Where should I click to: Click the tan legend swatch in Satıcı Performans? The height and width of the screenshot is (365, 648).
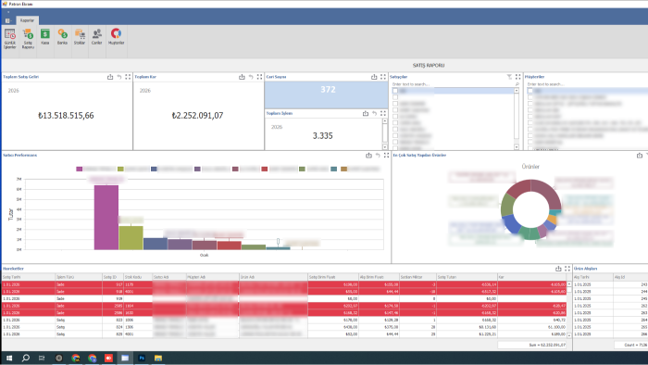point(343,169)
